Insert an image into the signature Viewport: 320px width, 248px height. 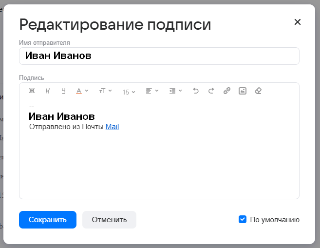243,91
